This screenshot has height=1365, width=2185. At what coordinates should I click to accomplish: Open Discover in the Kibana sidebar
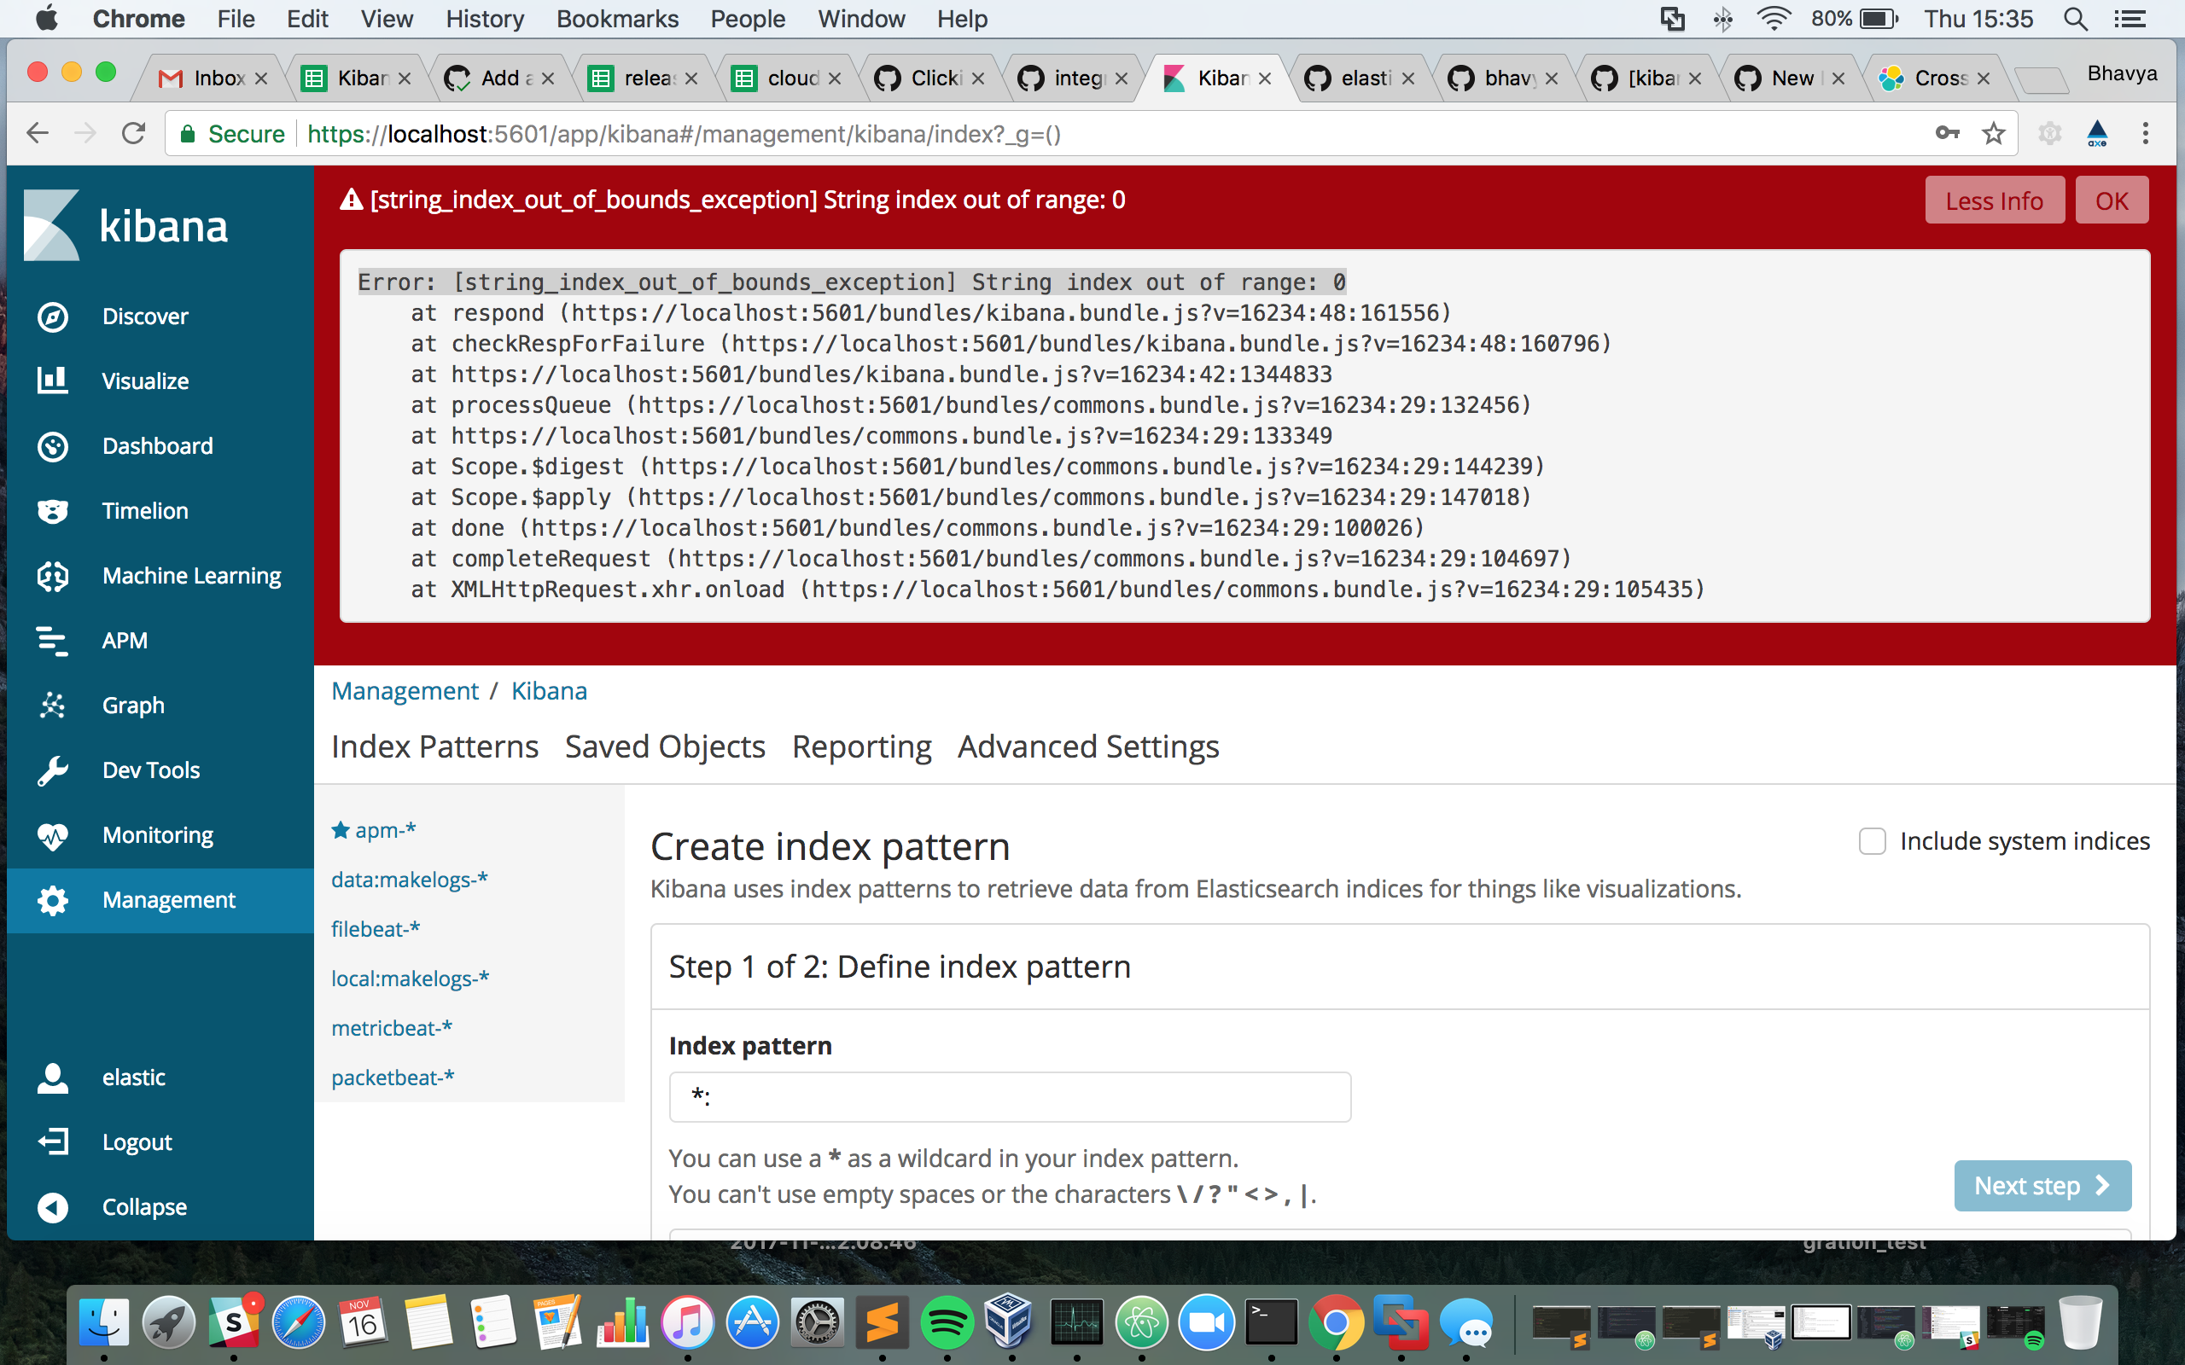(144, 315)
